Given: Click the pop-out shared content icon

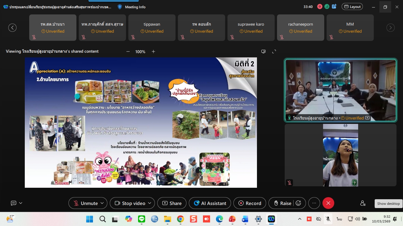Looking at the screenshot, I should [x=263, y=51].
